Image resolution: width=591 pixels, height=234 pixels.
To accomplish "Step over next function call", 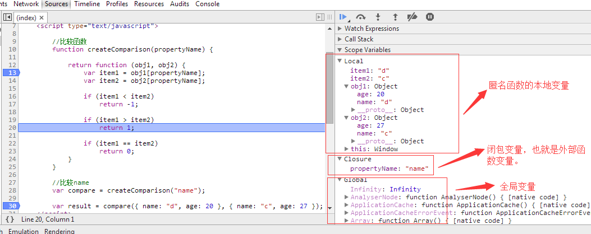I will tap(361, 17).
